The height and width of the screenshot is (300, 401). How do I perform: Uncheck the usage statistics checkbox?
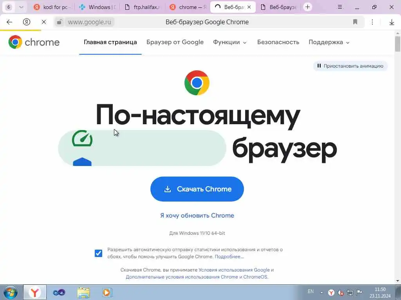click(x=98, y=253)
